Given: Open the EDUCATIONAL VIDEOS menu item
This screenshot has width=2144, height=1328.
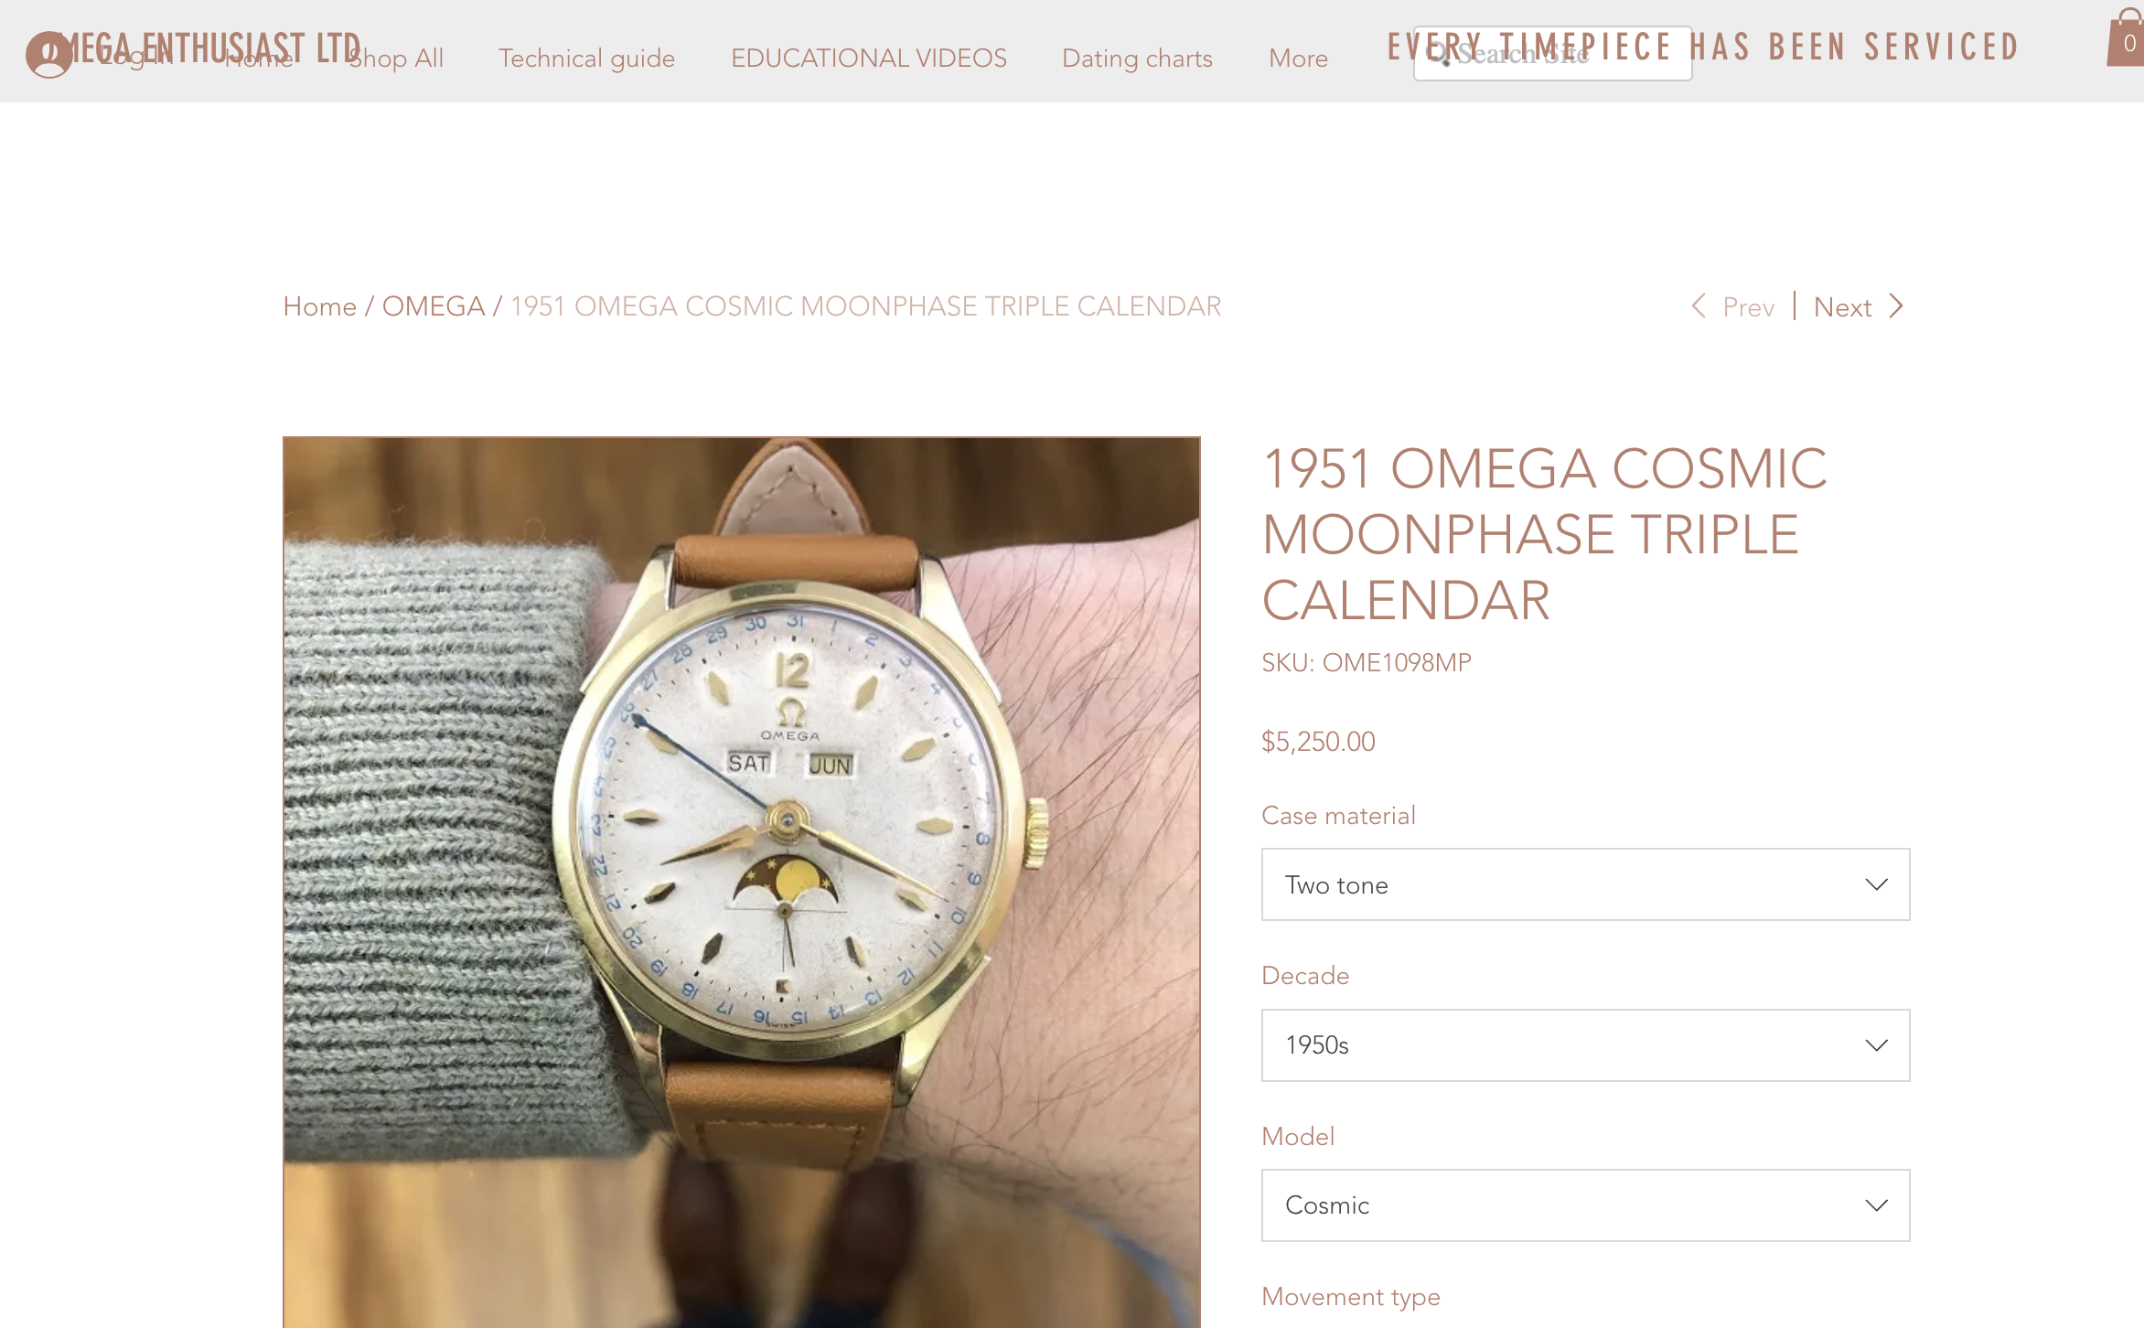Looking at the screenshot, I should 868,59.
